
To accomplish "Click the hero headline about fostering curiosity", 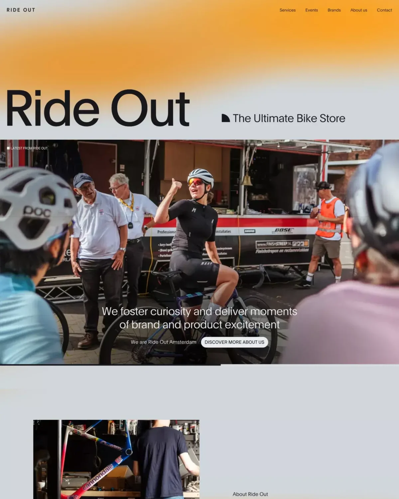I will 199,318.
